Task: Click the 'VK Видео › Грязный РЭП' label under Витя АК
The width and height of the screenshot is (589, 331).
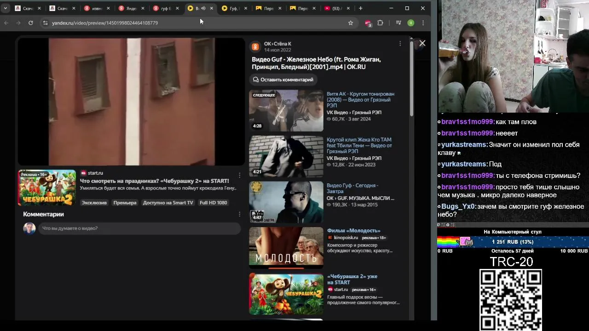Action: point(354,113)
